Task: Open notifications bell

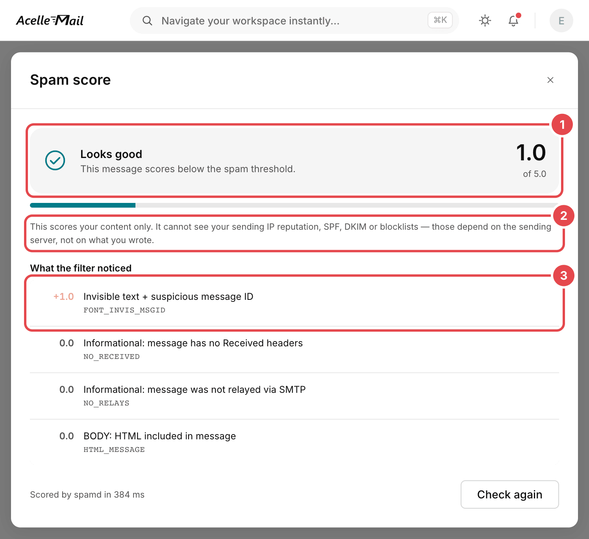Action: [x=513, y=20]
